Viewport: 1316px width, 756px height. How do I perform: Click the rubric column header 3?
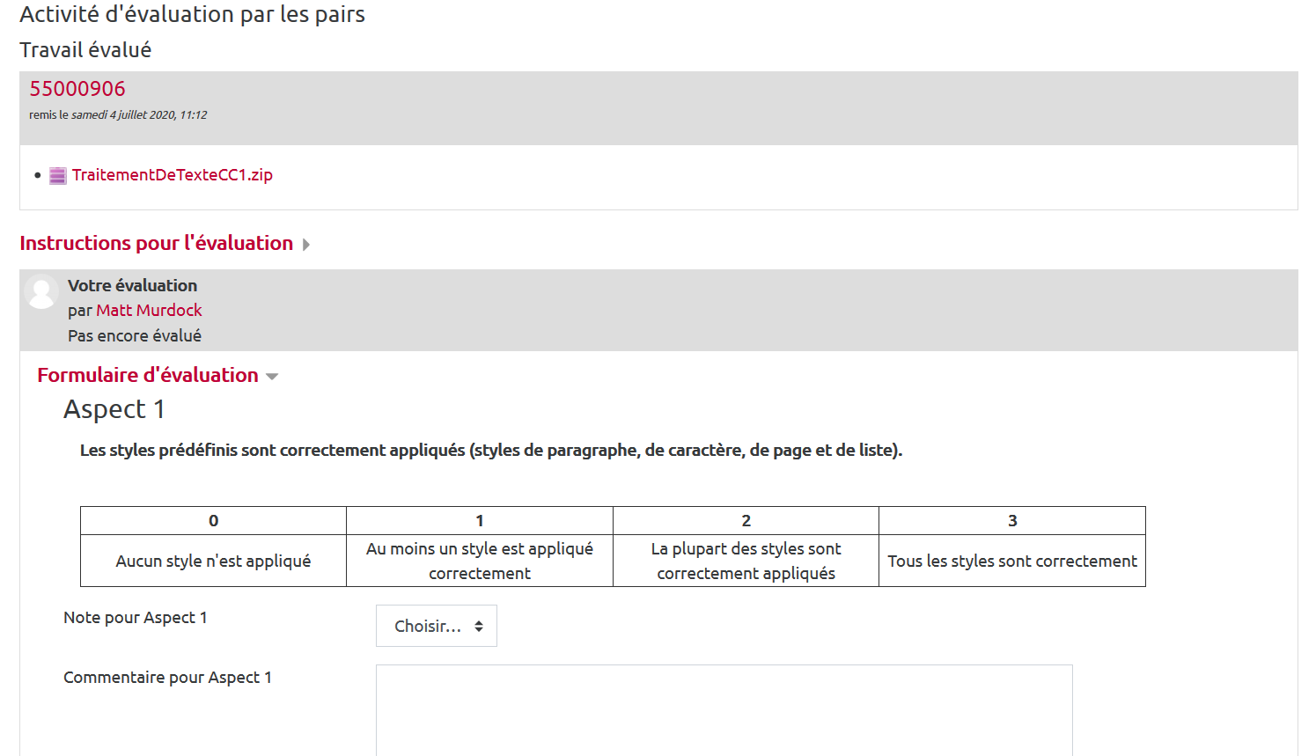[x=1012, y=521]
